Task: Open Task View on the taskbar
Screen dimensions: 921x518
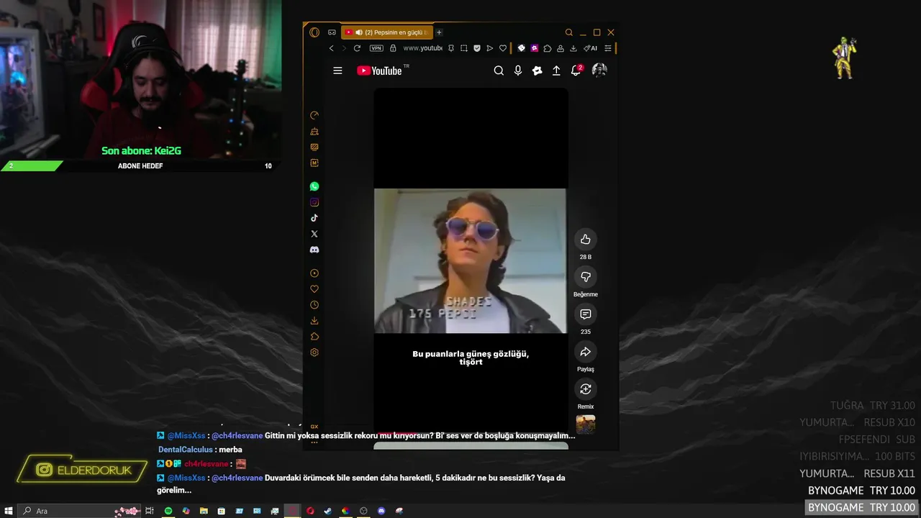Action: (150, 511)
